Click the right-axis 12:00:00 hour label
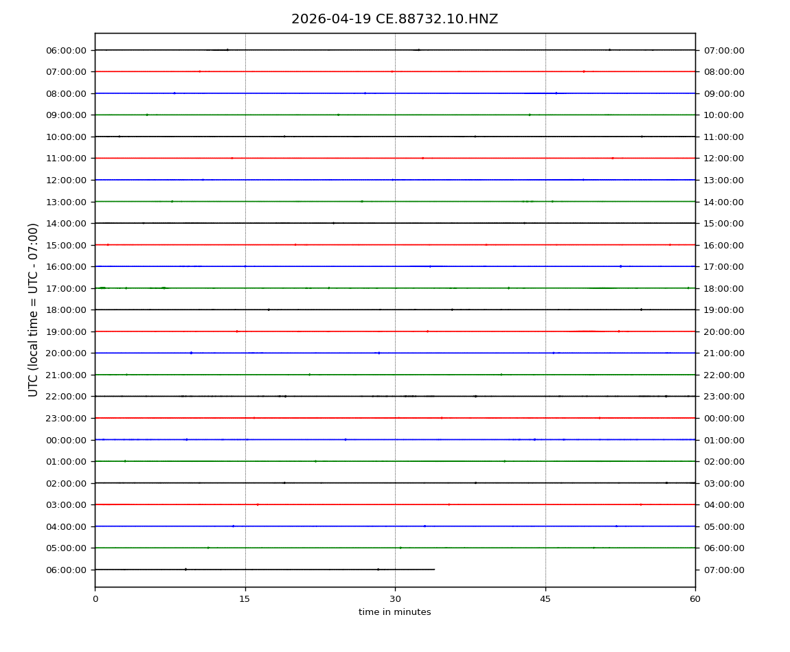The width and height of the screenshot is (790, 652). coord(723,159)
